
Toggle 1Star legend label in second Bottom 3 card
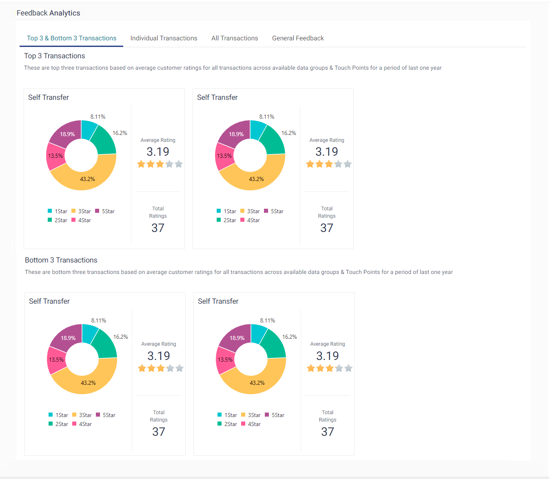(231, 415)
